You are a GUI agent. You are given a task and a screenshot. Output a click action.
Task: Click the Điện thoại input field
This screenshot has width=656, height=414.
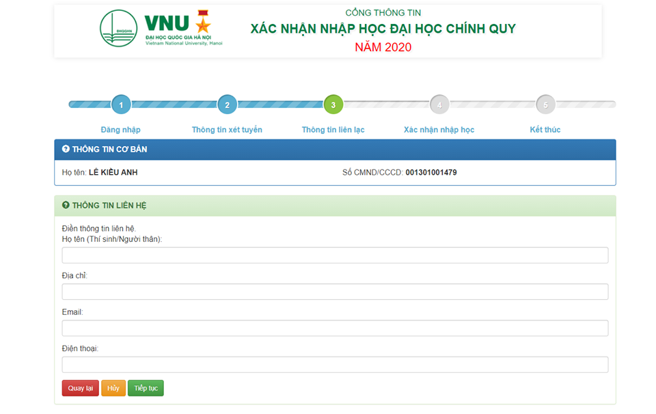pos(335,365)
